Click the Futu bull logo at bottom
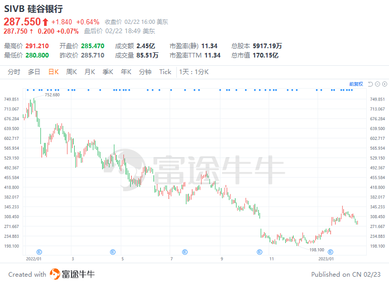 click(55, 274)
